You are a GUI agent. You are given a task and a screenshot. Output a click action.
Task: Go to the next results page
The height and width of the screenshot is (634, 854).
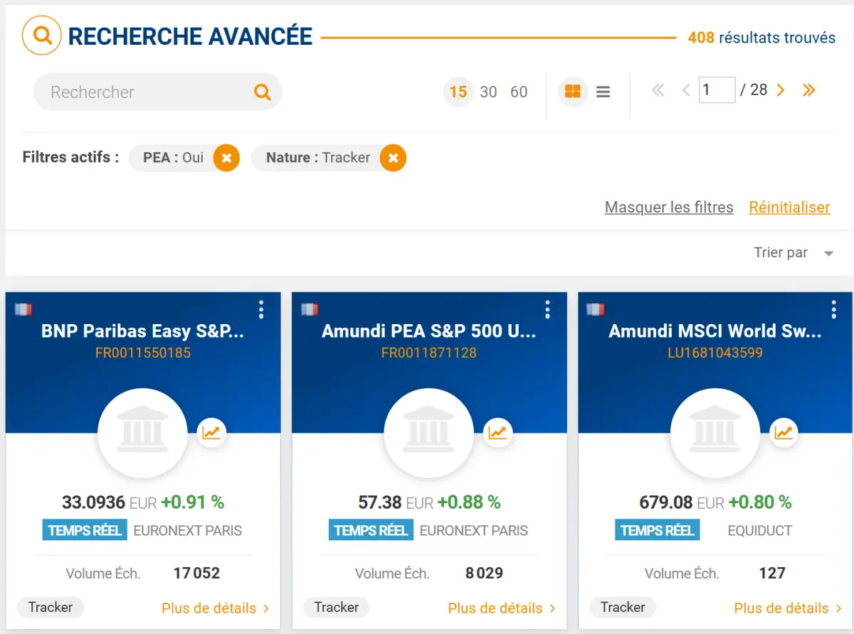pyautogui.click(x=781, y=90)
